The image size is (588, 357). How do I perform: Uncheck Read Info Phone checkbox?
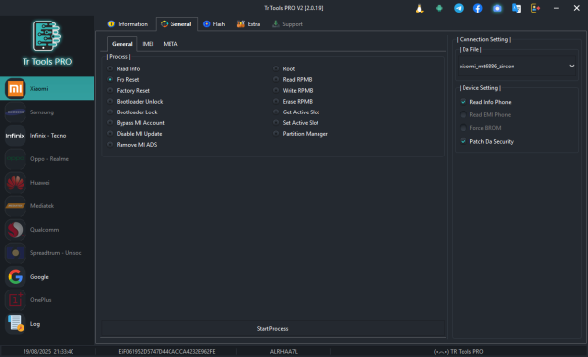464,102
